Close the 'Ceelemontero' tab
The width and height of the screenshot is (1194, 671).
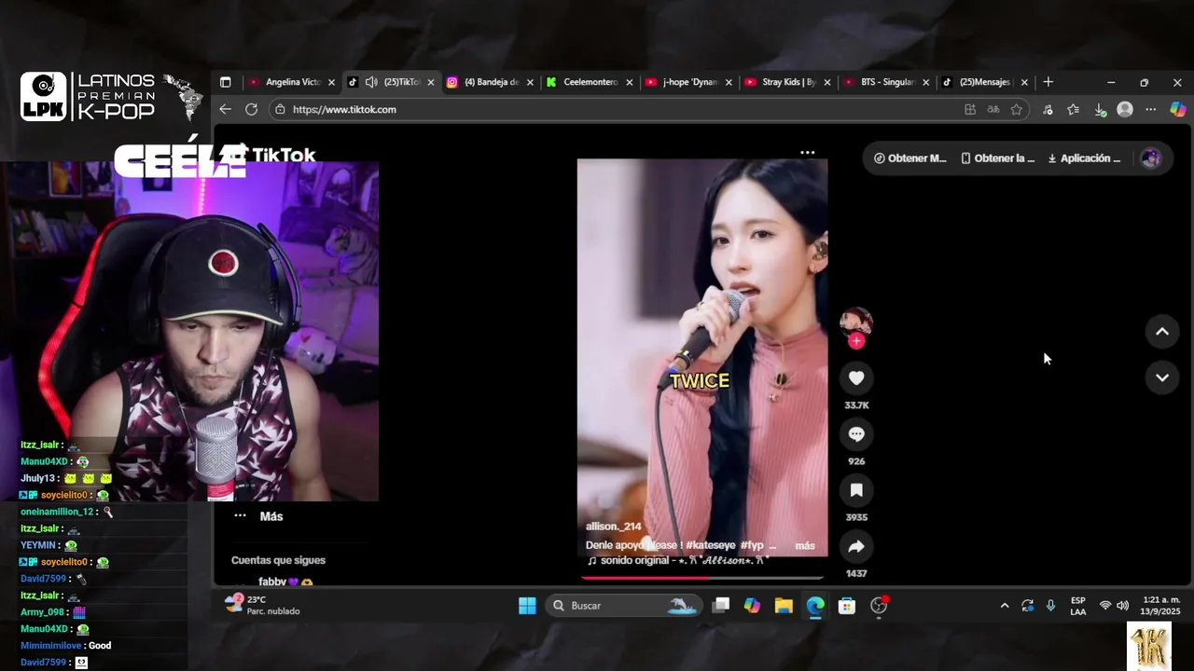[x=630, y=82]
